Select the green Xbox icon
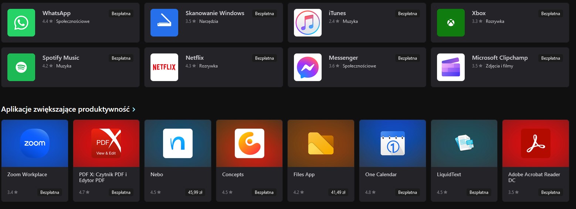Screen dimensions: 576x209 pyautogui.click(x=451, y=23)
